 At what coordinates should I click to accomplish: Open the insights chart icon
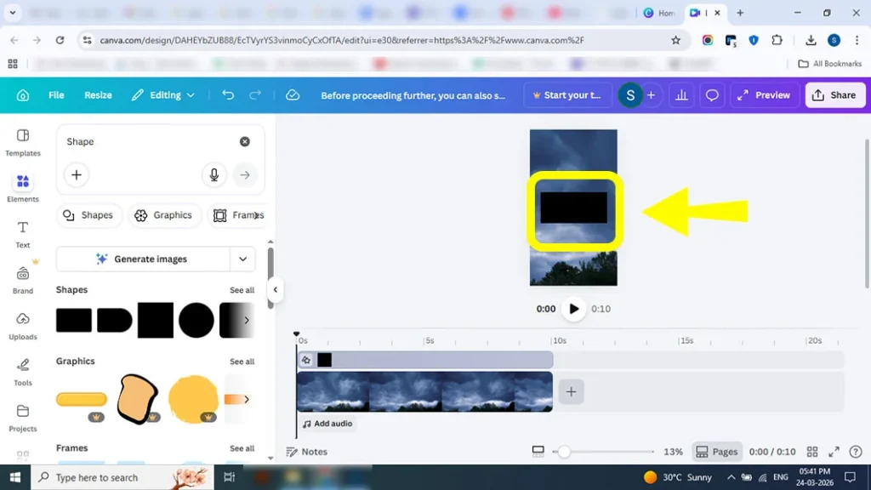(x=680, y=94)
